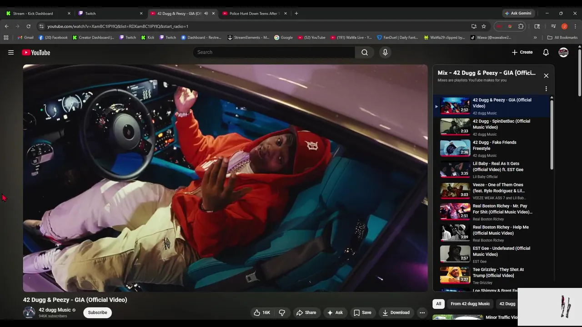Open the WaWa Live YouTube bookmark
This screenshot has width=582, height=327.
[x=351, y=38]
